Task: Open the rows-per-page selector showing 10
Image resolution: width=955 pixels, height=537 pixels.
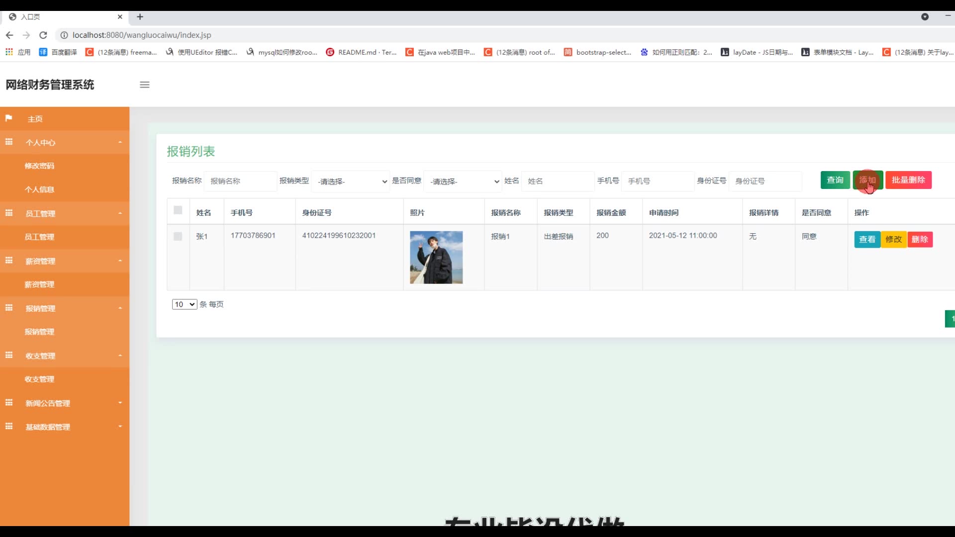Action: [x=185, y=304]
